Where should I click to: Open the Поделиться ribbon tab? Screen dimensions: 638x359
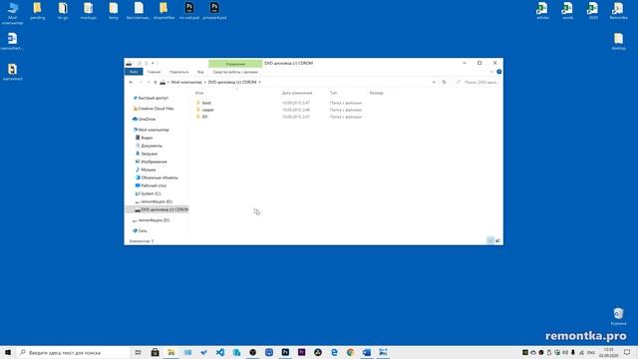click(178, 72)
